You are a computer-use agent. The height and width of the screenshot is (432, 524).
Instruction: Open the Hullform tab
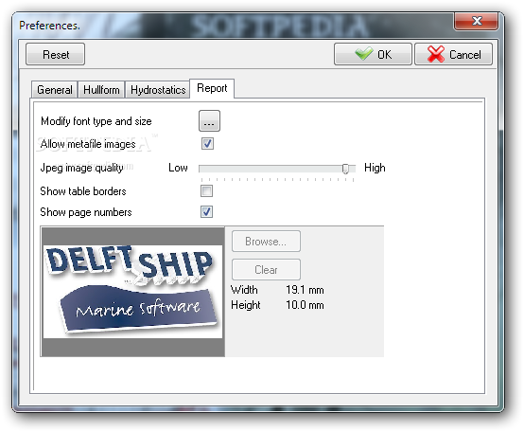point(101,90)
